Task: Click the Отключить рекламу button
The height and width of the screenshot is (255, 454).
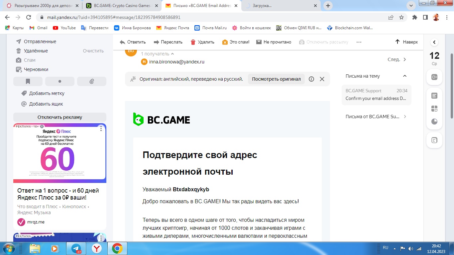Action: (x=60, y=117)
